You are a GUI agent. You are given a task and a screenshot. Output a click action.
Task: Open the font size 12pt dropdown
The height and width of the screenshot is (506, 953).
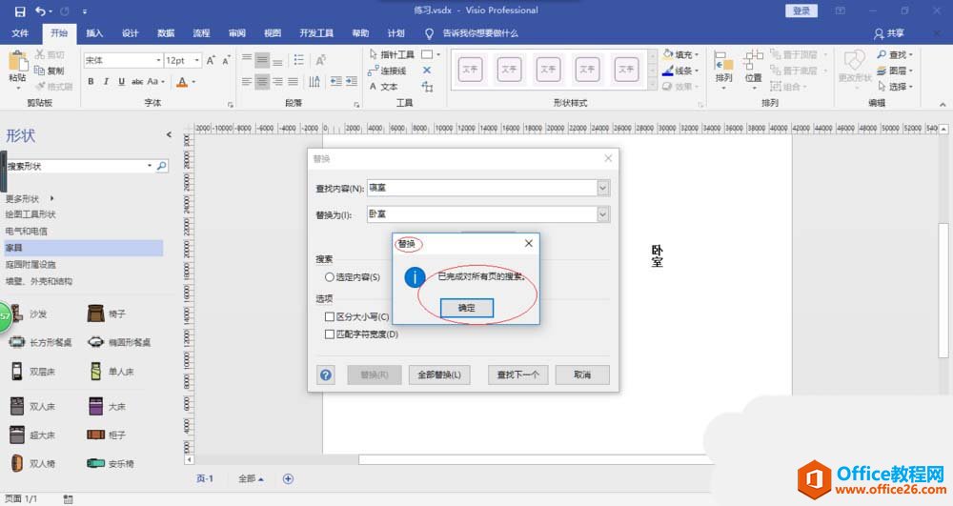(x=197, y=60)
